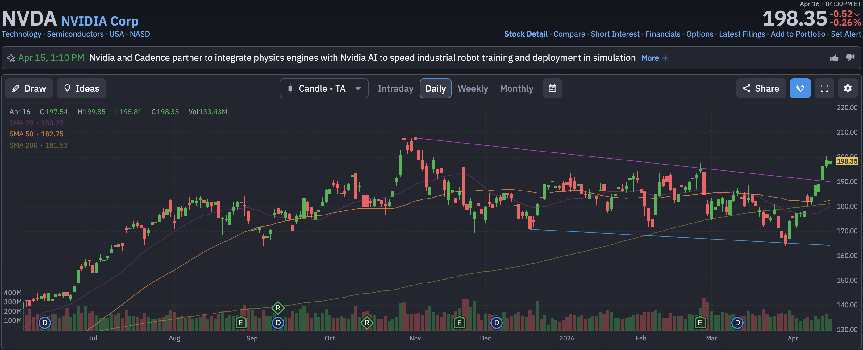Open the Short Interest tab
Image resolution: width=863 pixels, height=350 pixels.
(615, 34)
